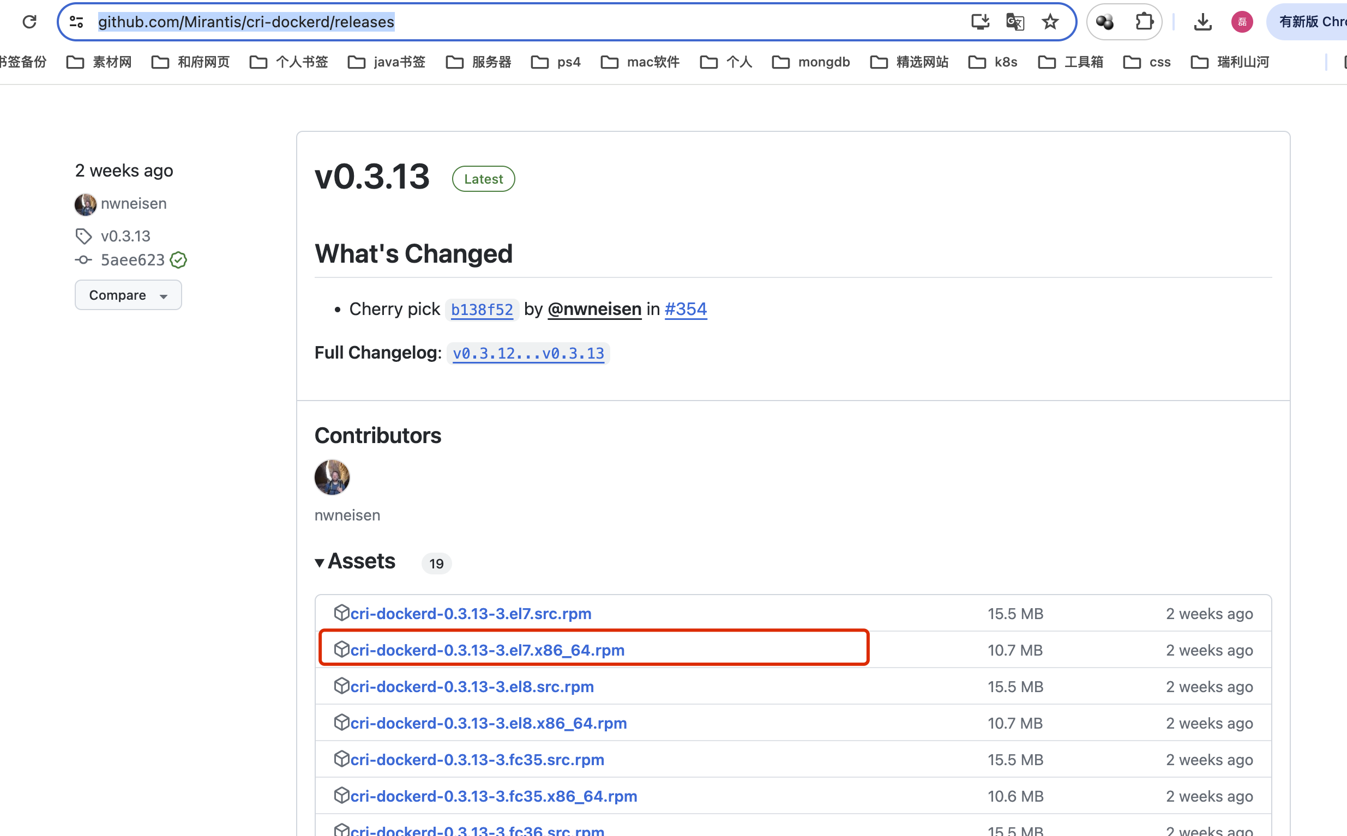
Task: Open site information icon in address bar
Action: coord(76,22)
